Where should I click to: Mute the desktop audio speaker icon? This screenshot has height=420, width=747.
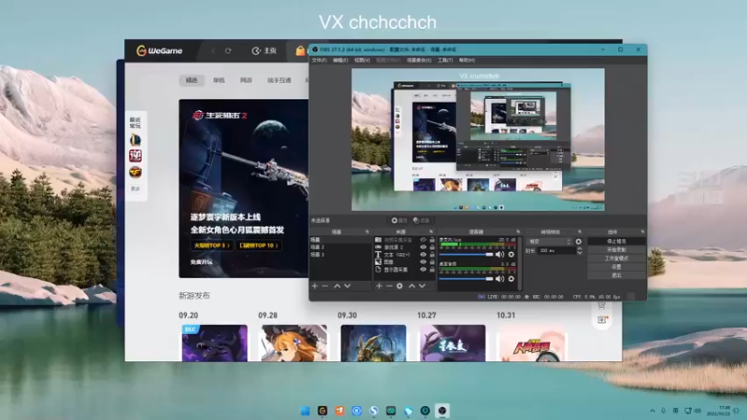pos(500,278)
